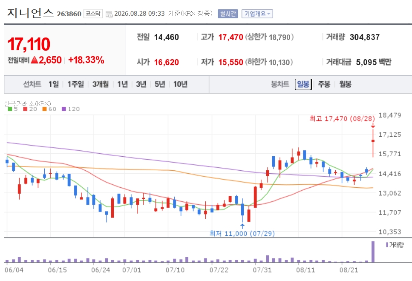
Task: Click the red arrow at 최고 17,470 marker
Action: click(x=372, y=126)
